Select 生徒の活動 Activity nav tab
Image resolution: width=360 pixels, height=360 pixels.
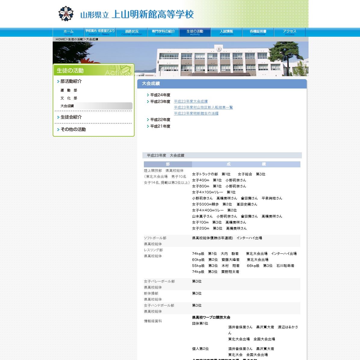pyautogui.click(x=195, y=33)
